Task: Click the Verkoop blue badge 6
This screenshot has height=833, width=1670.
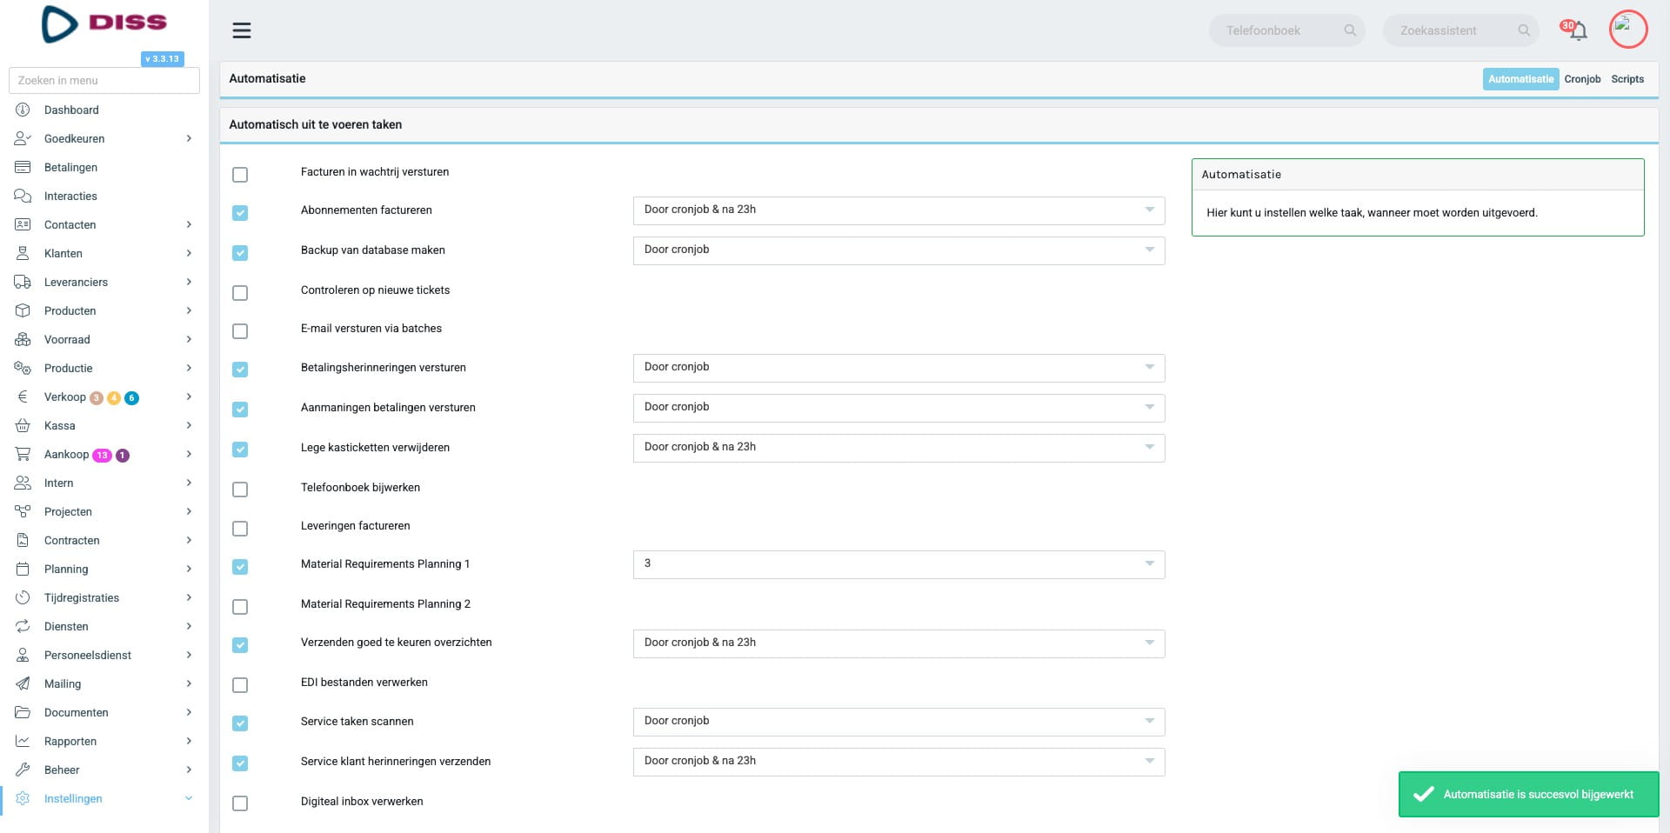Action: pyautogui.click(x=131, y=397)
